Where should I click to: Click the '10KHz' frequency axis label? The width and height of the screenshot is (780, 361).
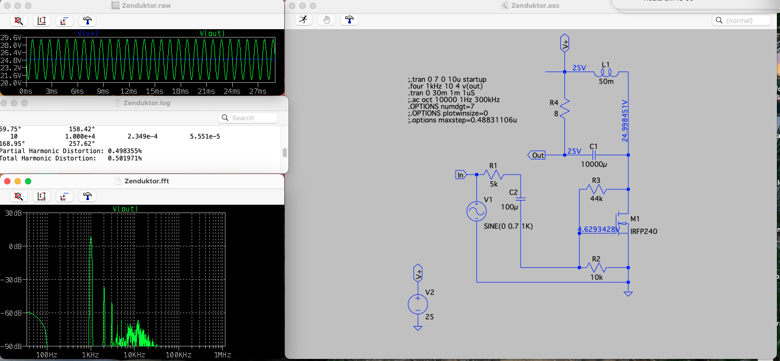click(134, 355)
